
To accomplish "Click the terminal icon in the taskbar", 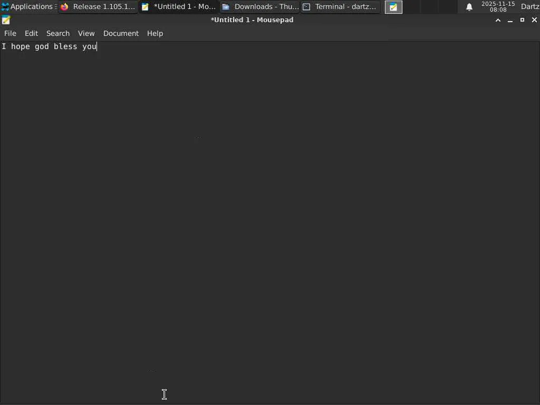I will 306,7.
